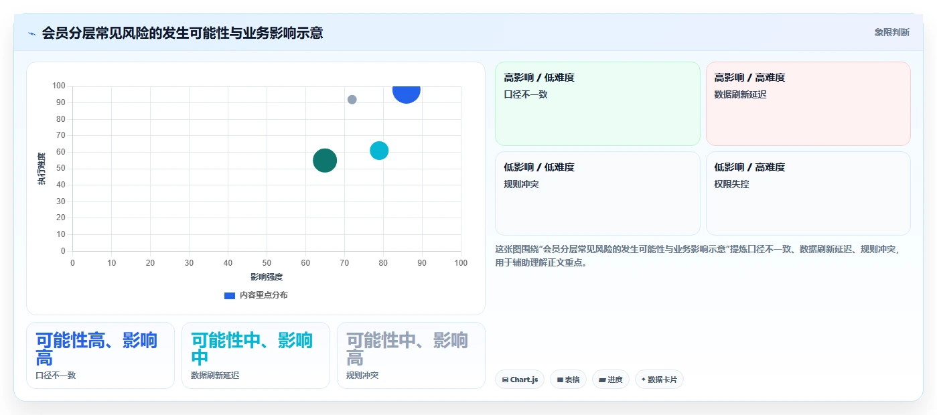Click the lightning icon beside the title

coord(31,33)
